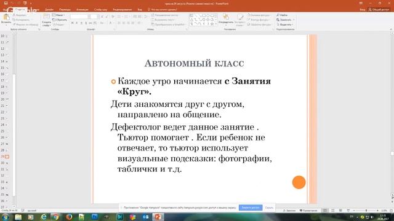
Task: Clear all text formatting
Action: click(x=113, y=17)
